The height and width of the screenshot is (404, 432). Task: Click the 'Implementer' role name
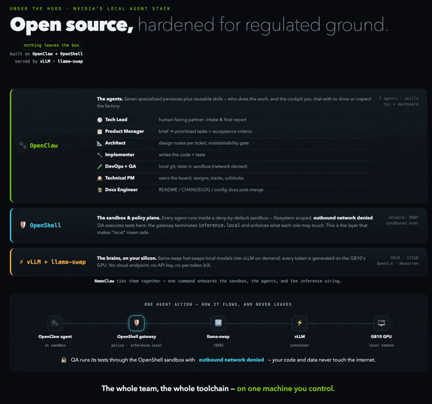coord(119,155)
